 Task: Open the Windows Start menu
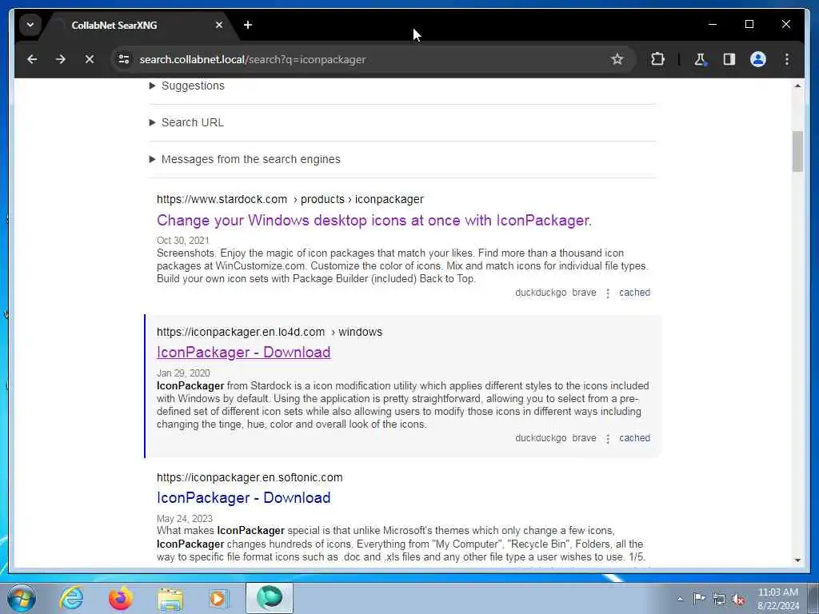click(21, 598)
